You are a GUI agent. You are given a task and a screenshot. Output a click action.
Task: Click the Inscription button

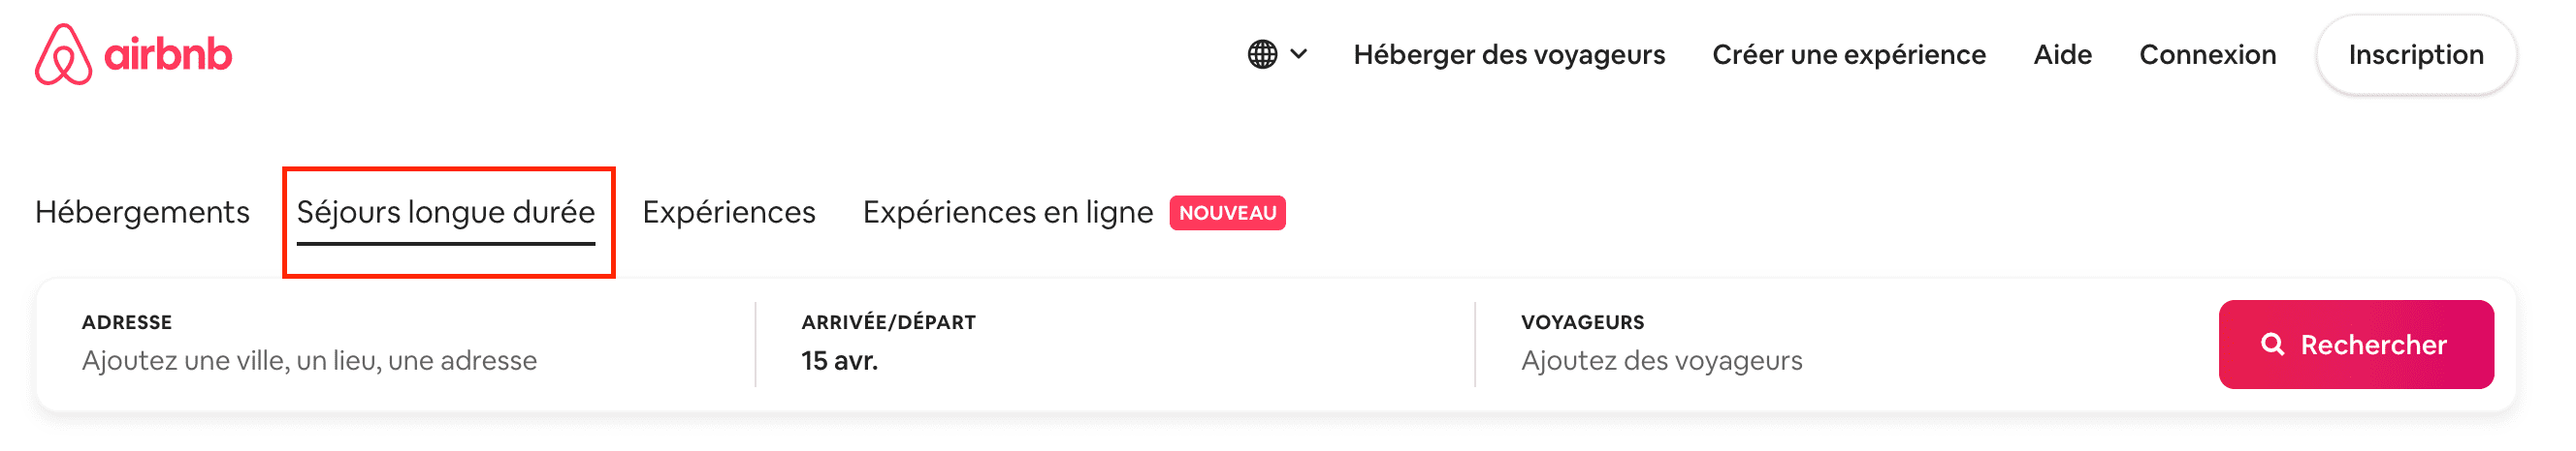2415,55
